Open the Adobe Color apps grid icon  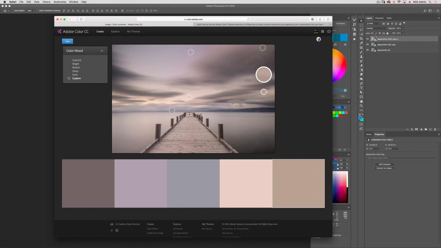point(323,32)
